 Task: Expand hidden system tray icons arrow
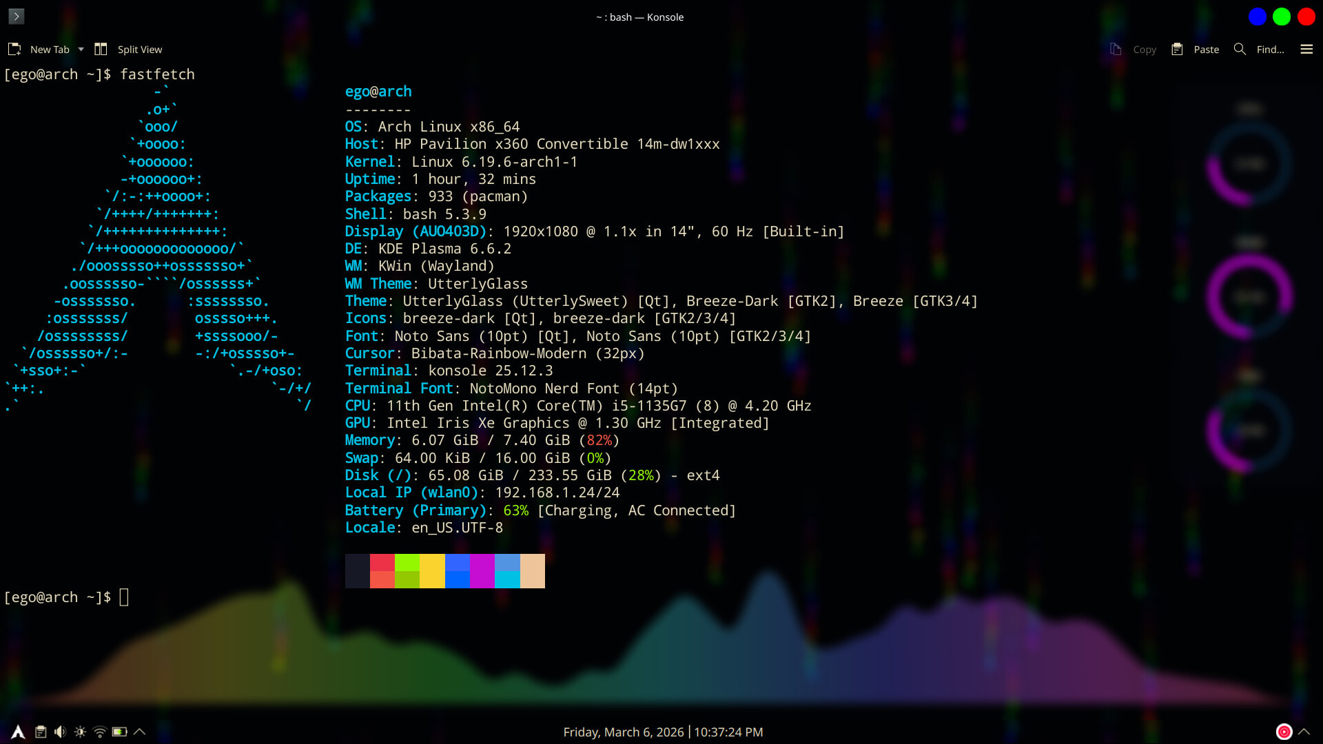pyautogui.click(x=139, y=732)
